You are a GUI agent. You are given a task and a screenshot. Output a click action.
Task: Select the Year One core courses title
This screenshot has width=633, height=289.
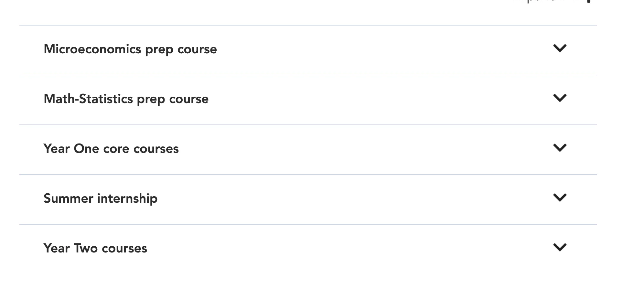coord(111,149)
